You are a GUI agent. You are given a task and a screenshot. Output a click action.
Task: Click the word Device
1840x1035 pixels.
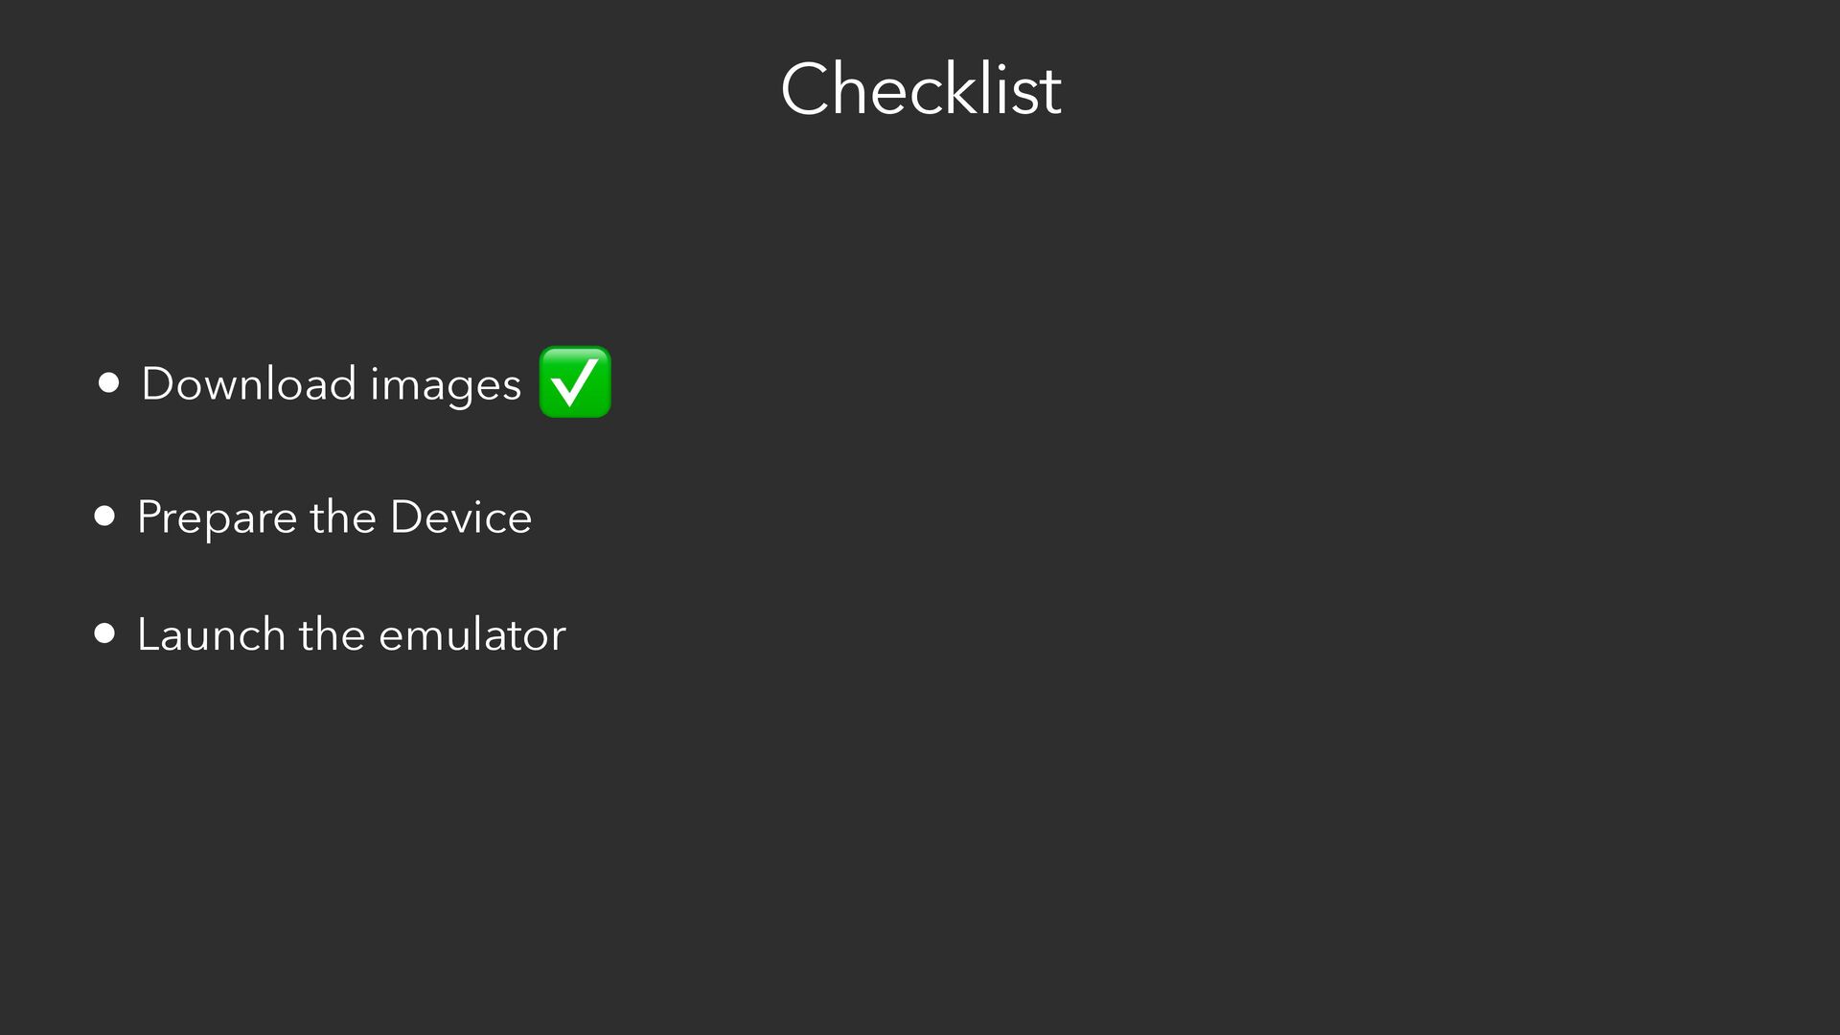(460, 517)
